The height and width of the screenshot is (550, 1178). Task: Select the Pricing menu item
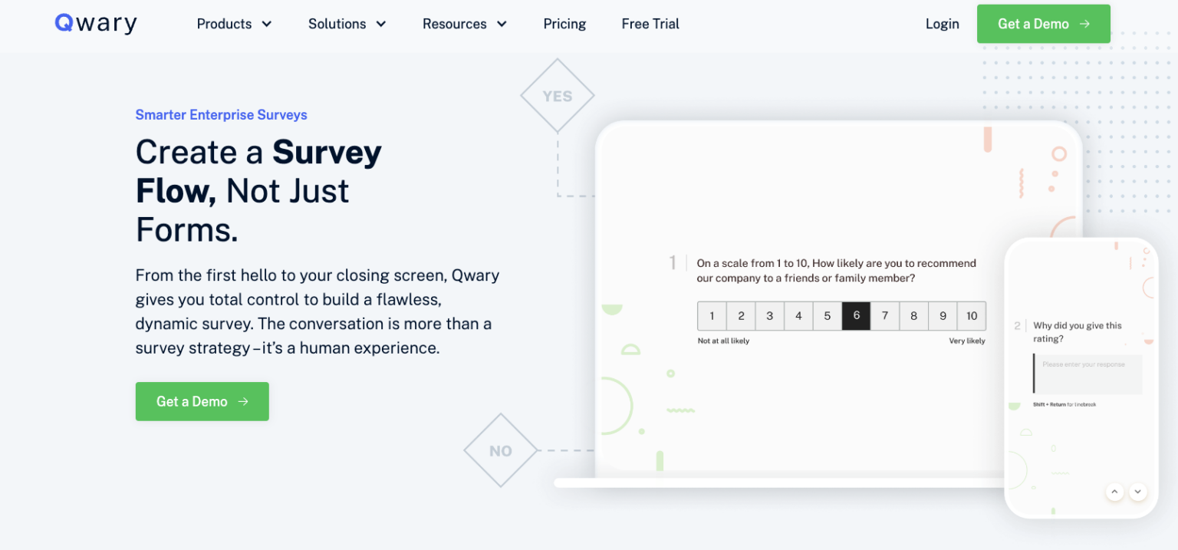point(564,24)
